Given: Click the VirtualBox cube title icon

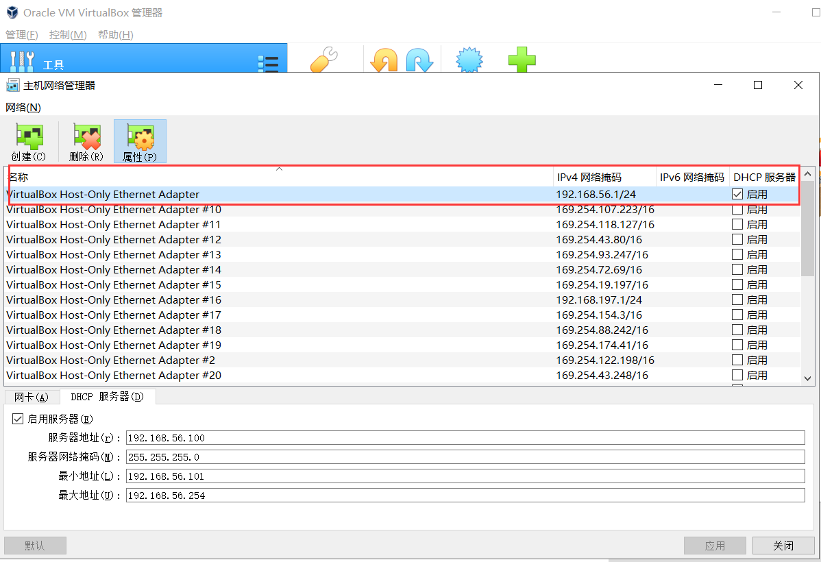Looking at the screenshot, I should tap(12, 12).
